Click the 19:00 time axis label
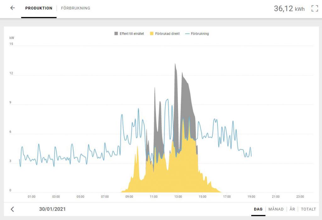The width and height of the screenshot is (322, 220). pyautogui.click(x=251, y=197)
